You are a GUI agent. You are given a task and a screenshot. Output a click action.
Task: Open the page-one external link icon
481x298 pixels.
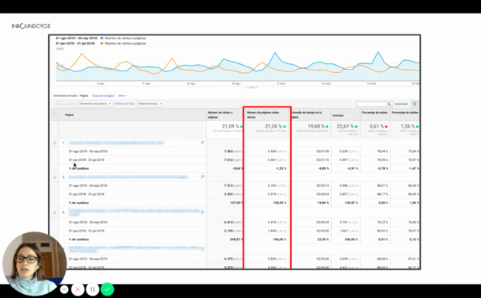tap(203, 143)
